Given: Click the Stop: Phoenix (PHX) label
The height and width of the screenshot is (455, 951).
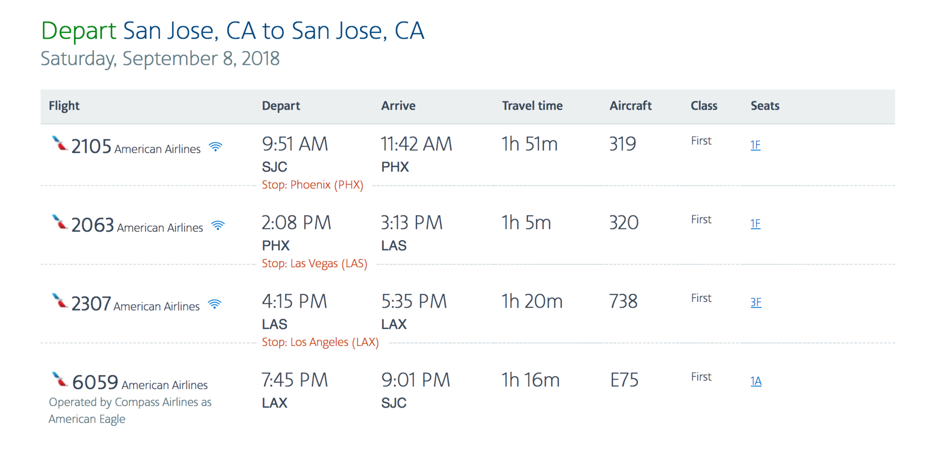Looking at the screenshot, I should point(312,185).
